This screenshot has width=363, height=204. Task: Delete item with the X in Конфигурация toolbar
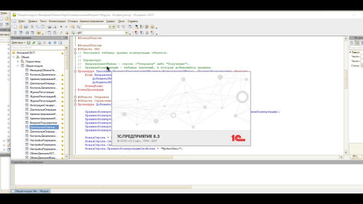44,43
